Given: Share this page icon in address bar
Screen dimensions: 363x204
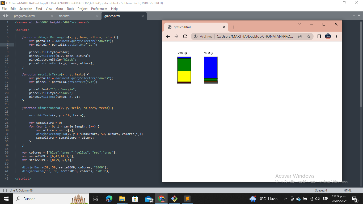Looking at the screenshot, I should coord(300,36).
